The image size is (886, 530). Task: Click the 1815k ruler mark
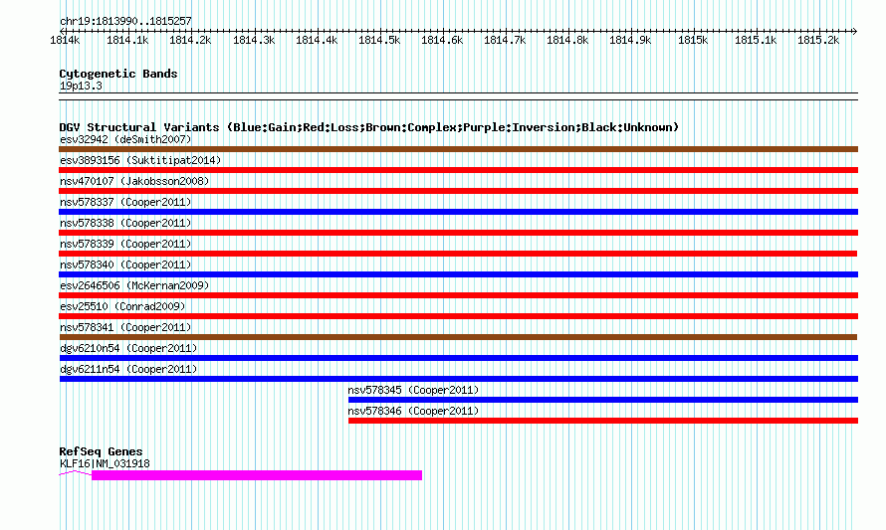pyautogui.click(x=693, y=40)
